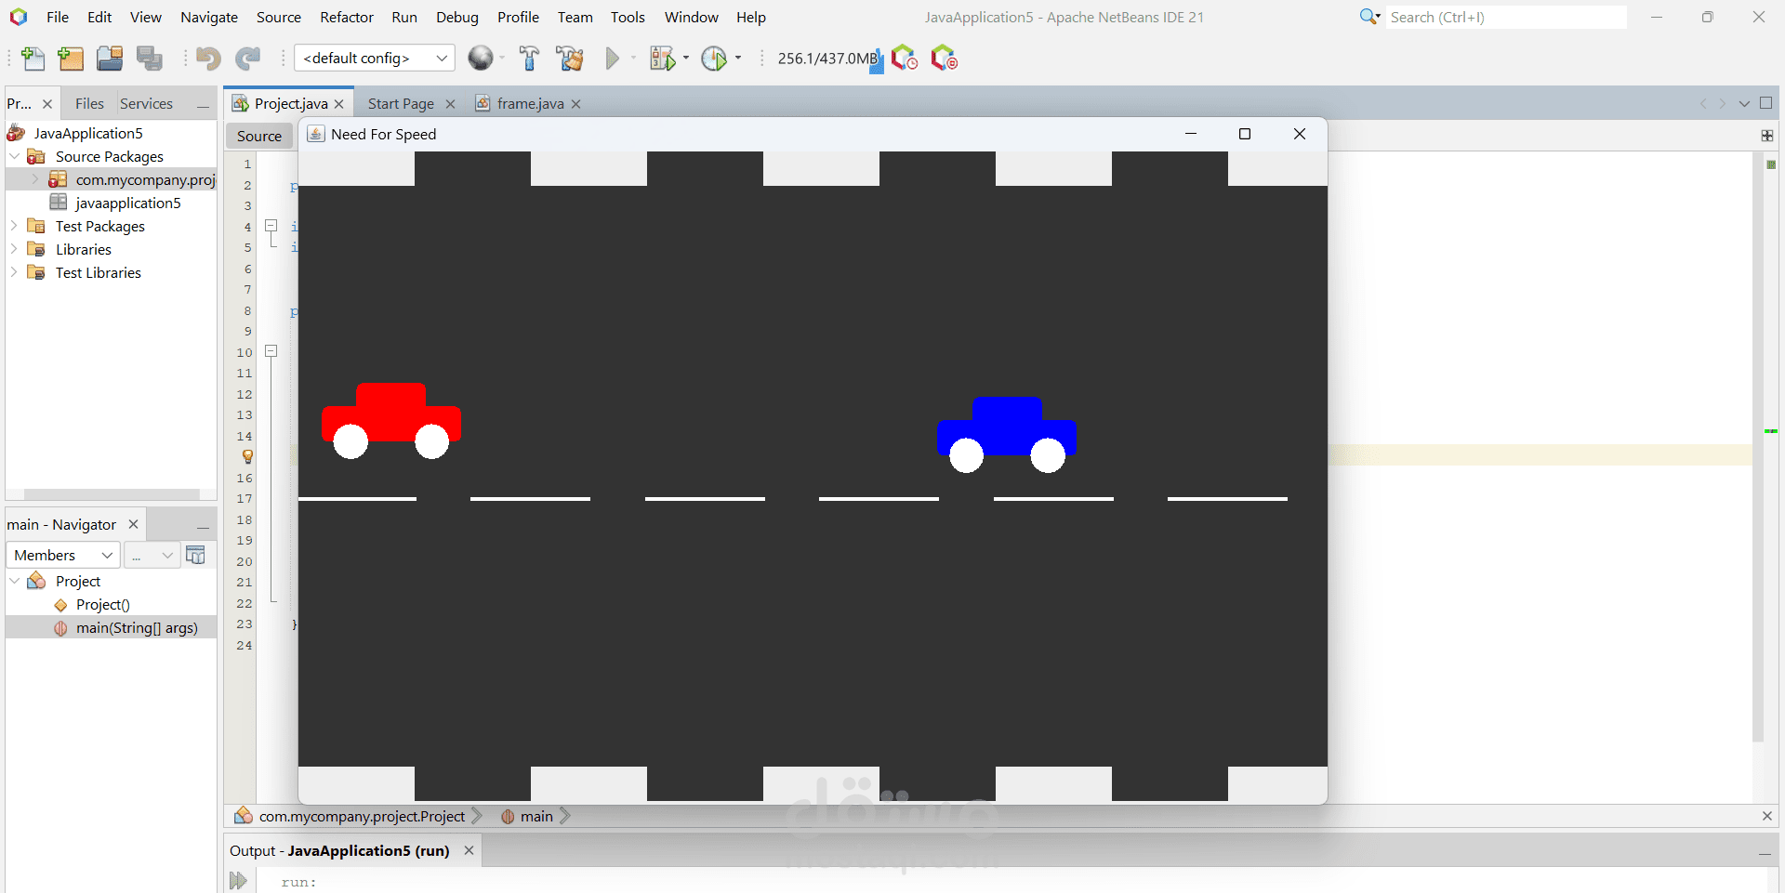The width and height of the screenshot is (1785, 893).
Task: Click the Build Project hammer icon
Action: 529,59
